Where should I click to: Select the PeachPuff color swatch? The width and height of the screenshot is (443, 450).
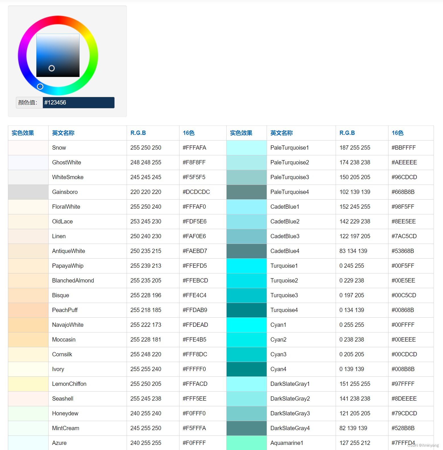coord(28,310)
